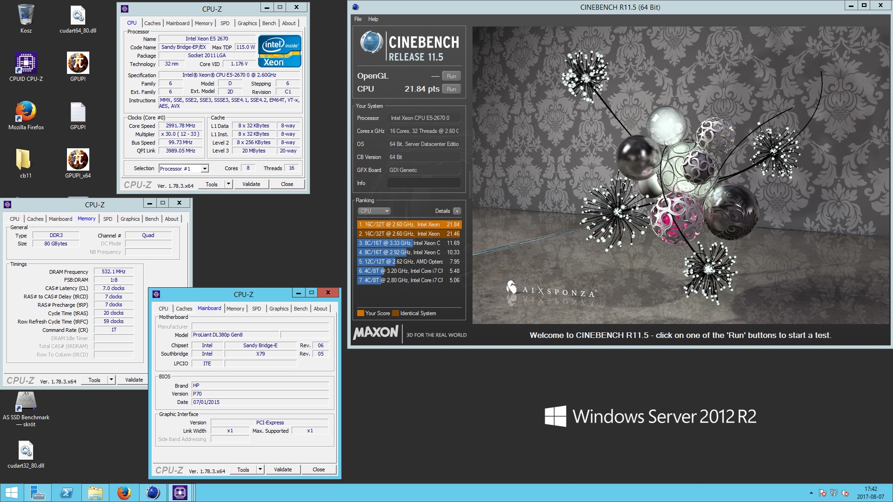Image resolution: width=893 pixels, height=502 pixels.
Task: Switch to CPU-Z in taskbar
Action: (180, 493)
